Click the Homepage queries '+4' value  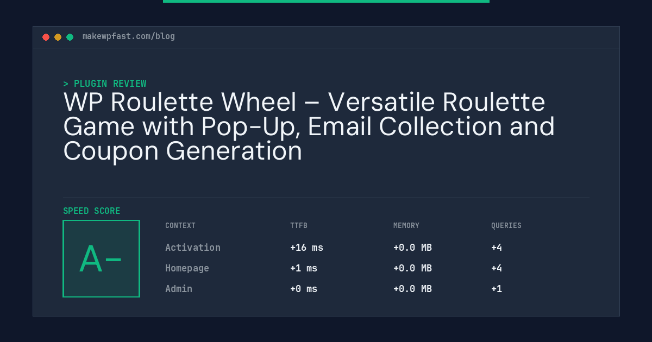[497, 268]
